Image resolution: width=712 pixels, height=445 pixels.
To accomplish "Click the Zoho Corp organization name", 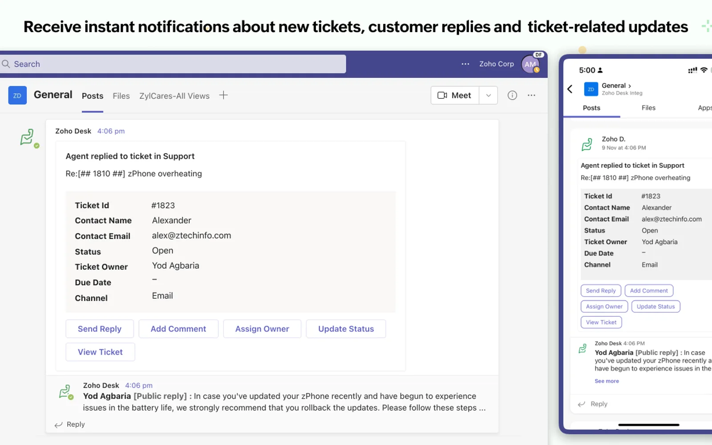I will point(496,64).
